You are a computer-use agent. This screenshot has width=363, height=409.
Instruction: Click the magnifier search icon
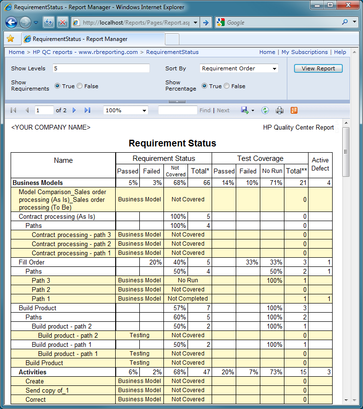345,22
